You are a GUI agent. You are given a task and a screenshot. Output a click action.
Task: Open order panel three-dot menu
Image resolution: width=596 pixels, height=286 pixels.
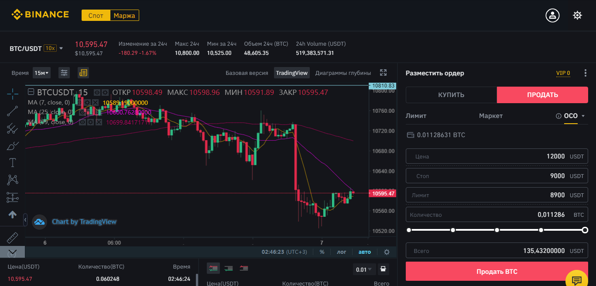(586, 73)
